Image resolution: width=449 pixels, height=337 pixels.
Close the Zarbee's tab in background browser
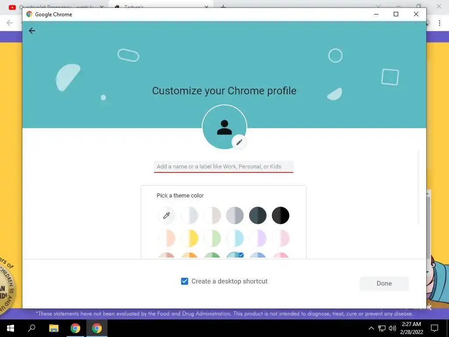tap(207, 7)
